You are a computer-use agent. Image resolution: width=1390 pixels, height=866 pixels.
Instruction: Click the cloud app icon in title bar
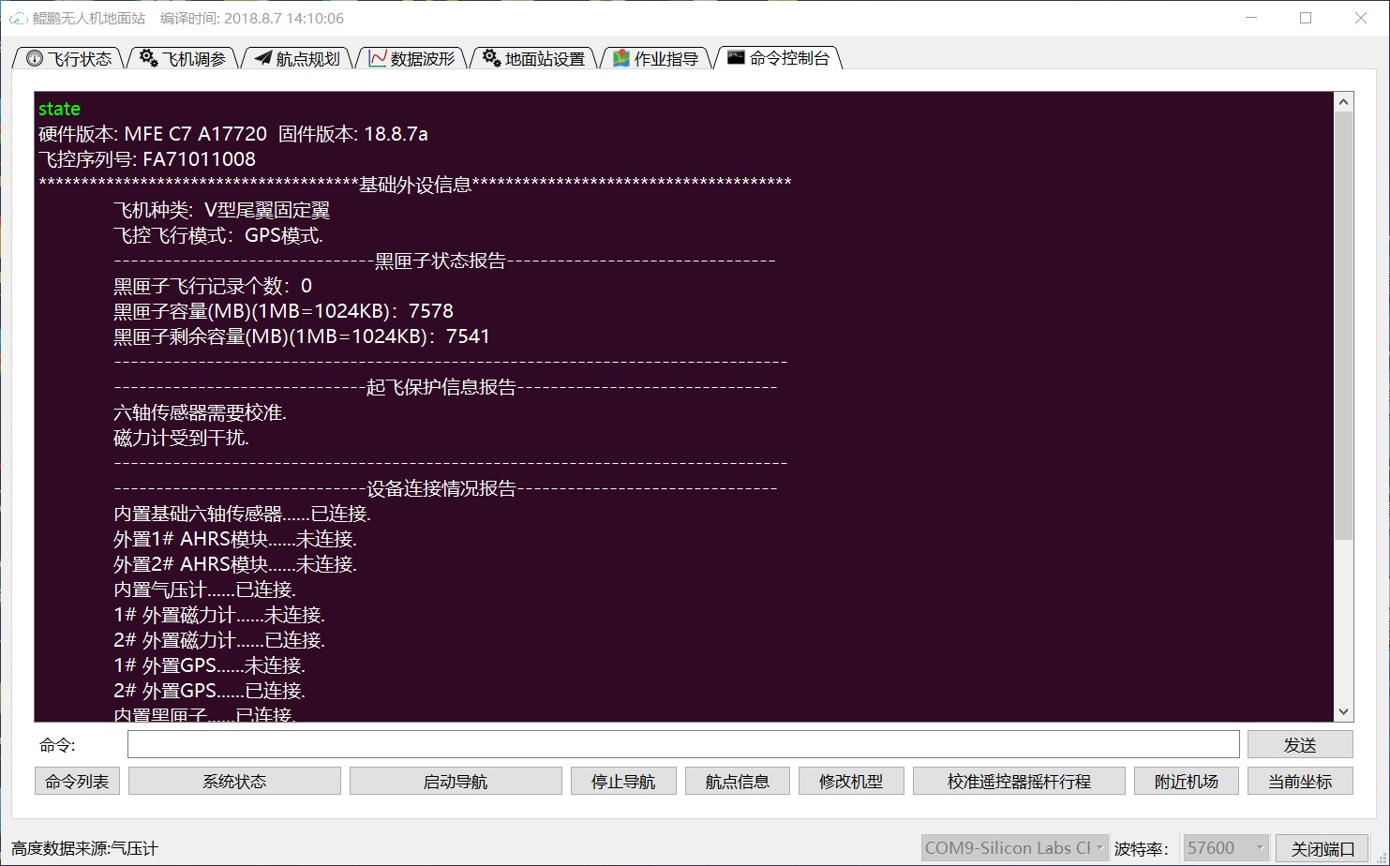[18, 18]
